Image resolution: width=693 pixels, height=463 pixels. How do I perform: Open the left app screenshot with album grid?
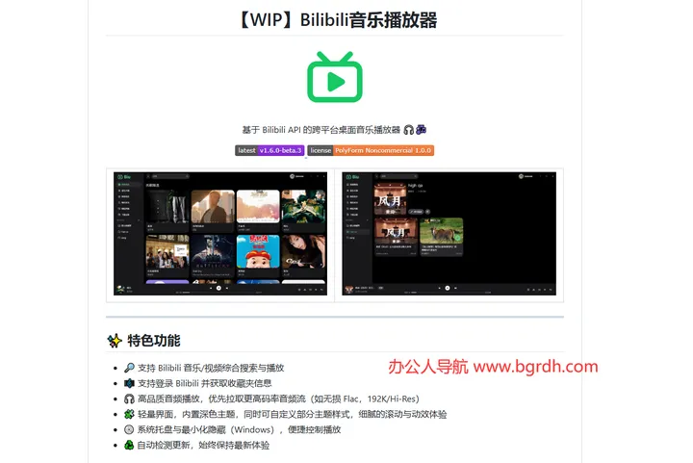pos(220,234)
